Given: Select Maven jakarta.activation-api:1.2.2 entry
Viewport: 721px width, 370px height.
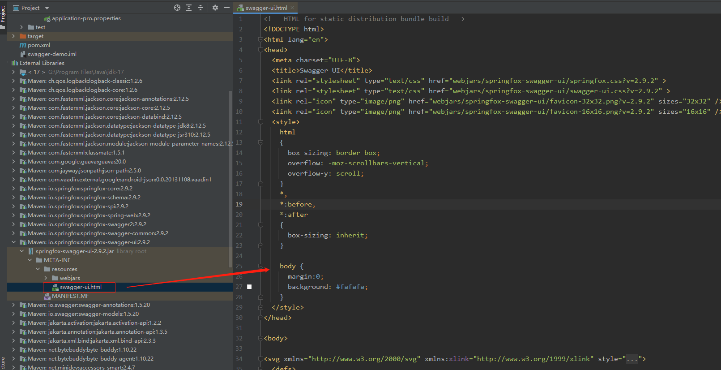Looking at the screenshot, I should point(94,323).
